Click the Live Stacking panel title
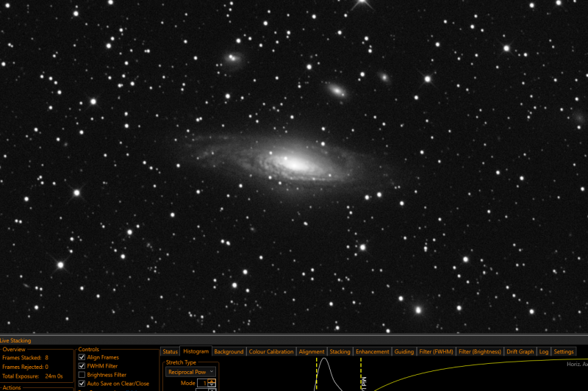Viewport: 588px width, 391px height. click(15, 340)
